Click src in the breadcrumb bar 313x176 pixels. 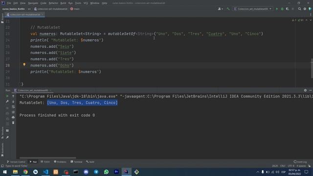[x=29, y=9]
